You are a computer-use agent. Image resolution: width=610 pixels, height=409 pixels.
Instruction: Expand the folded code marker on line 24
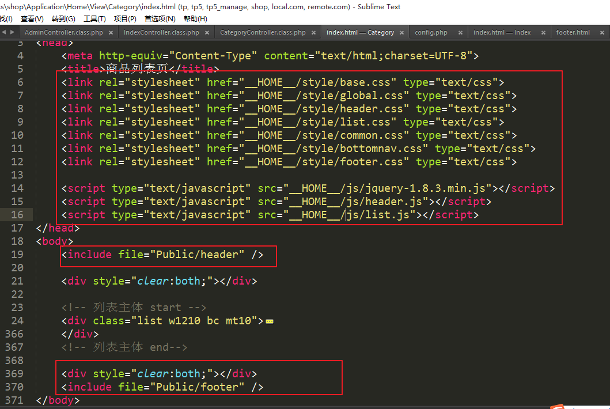[x=270, y=321]
